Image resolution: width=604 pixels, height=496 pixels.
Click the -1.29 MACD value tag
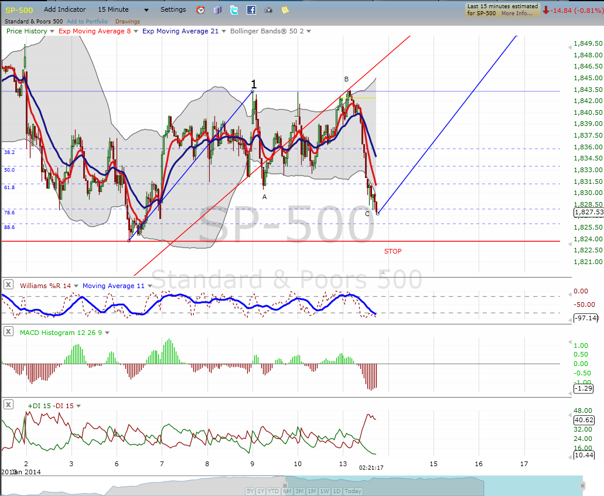583,388
